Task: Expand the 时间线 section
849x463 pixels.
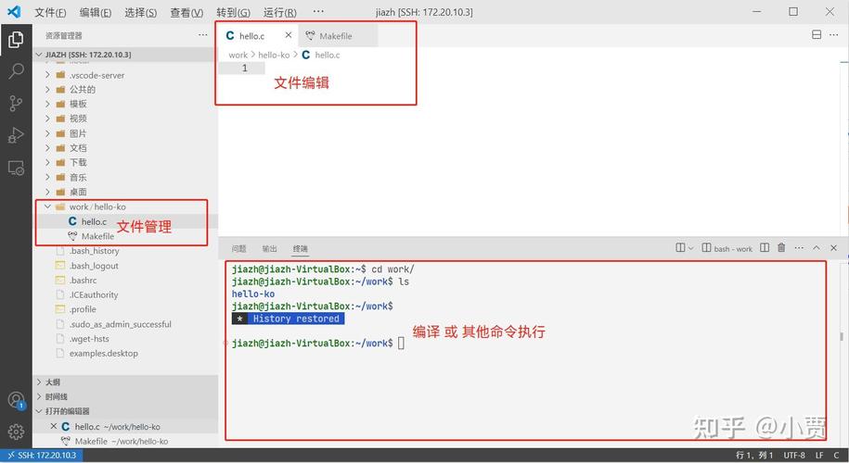Action: [x=125, y=396]
